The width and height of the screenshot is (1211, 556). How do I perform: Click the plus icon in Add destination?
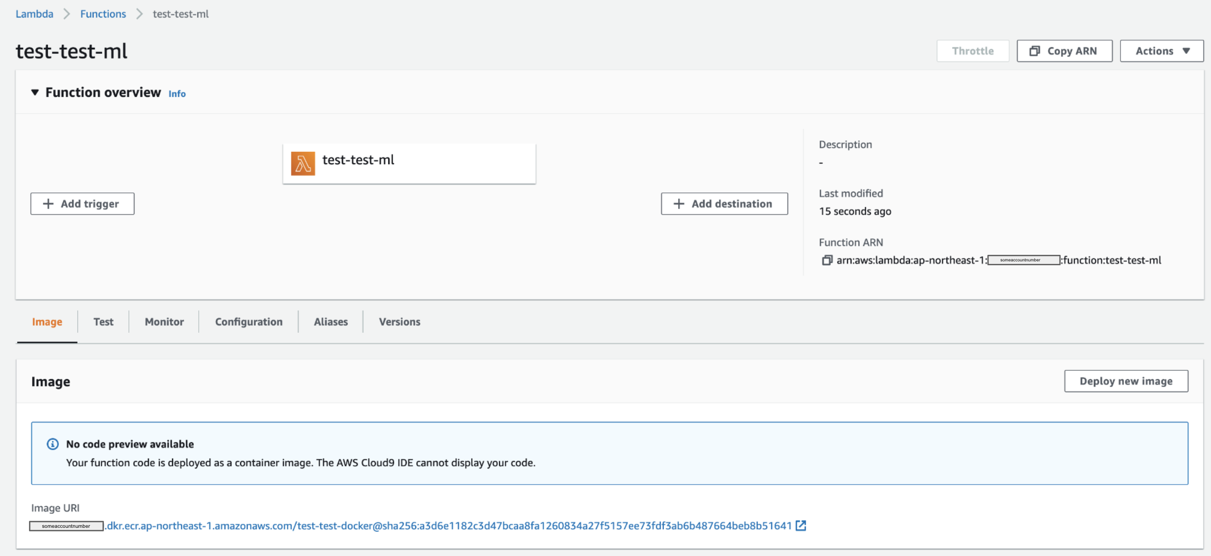click(x=678, y=204)
